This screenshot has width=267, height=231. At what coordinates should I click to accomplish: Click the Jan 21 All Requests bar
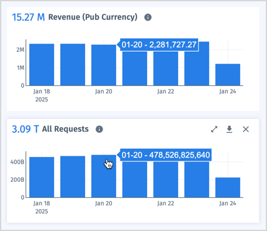[135, 179]
